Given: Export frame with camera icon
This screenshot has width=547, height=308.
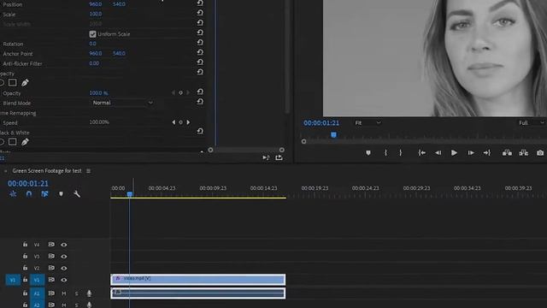Looking at the screenshot, I should (x=540, y=153).
